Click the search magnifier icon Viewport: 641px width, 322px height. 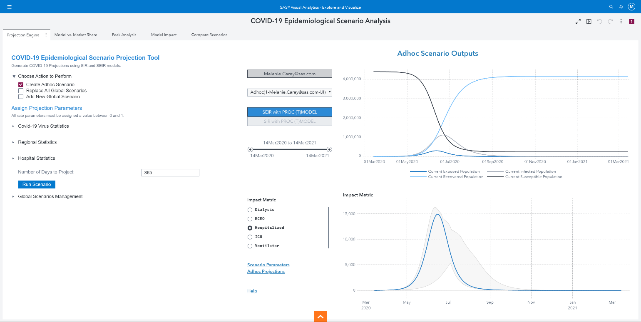pos(611,7)
